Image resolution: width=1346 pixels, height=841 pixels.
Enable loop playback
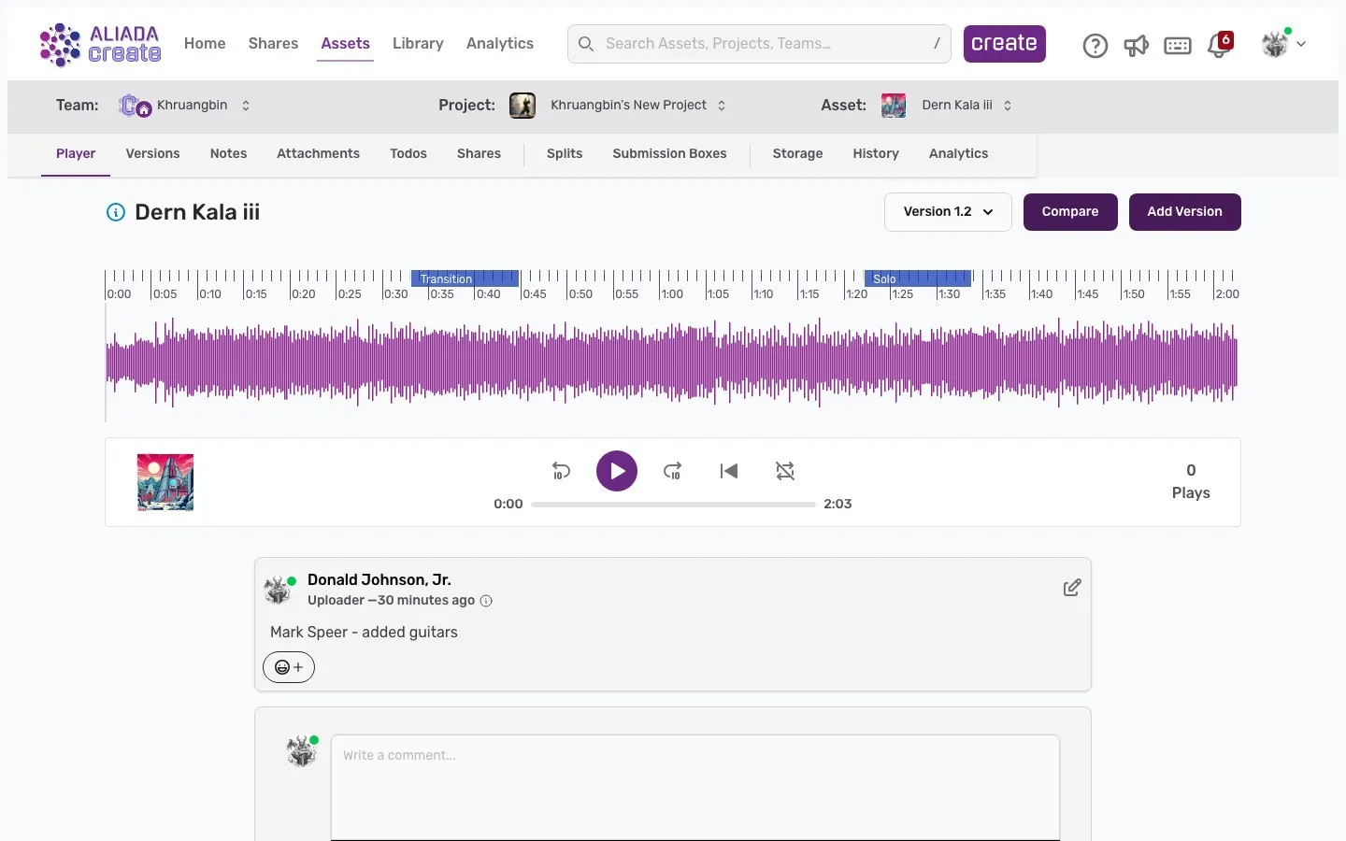[785, 471]
